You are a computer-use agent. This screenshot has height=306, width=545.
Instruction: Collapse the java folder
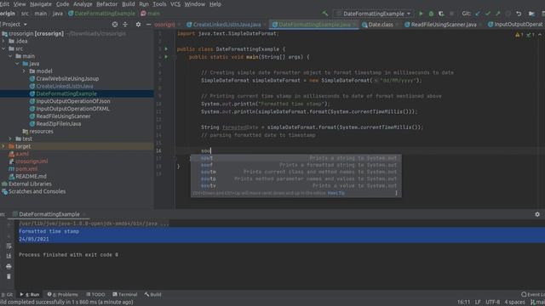click(x=17, y=64)
